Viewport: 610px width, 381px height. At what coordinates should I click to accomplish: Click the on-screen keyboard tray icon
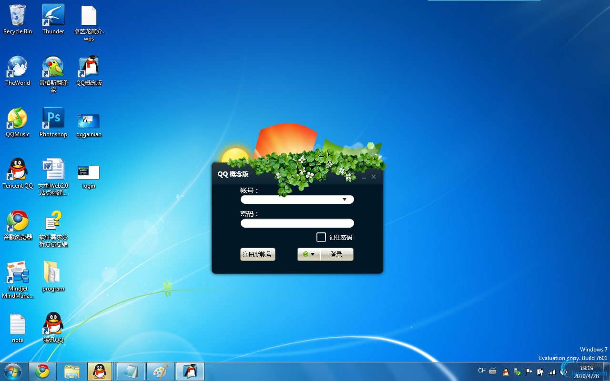pyautogui.click(x=493, y=371)
